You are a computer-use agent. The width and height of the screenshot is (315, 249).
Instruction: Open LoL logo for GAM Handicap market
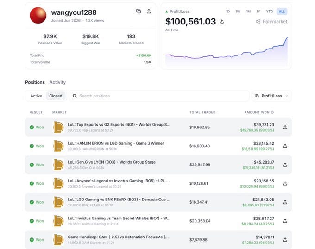tap(58, 240)
